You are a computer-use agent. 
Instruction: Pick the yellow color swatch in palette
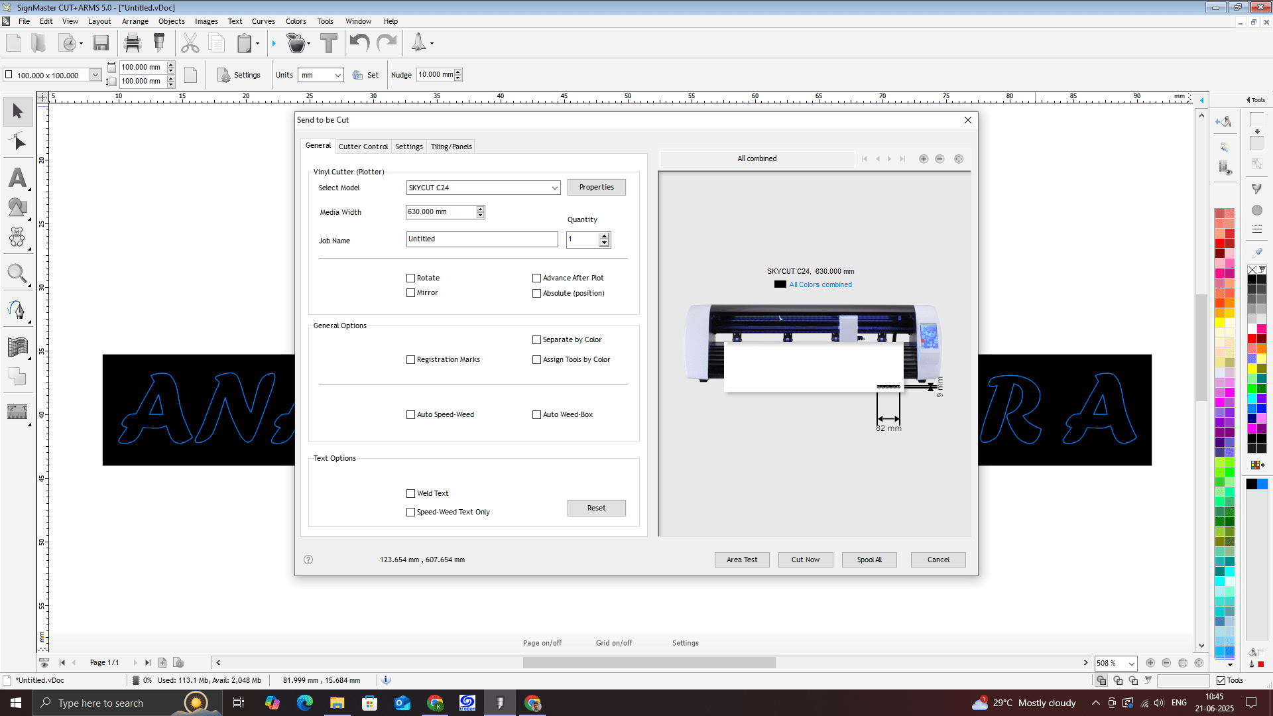(1220, 323)
